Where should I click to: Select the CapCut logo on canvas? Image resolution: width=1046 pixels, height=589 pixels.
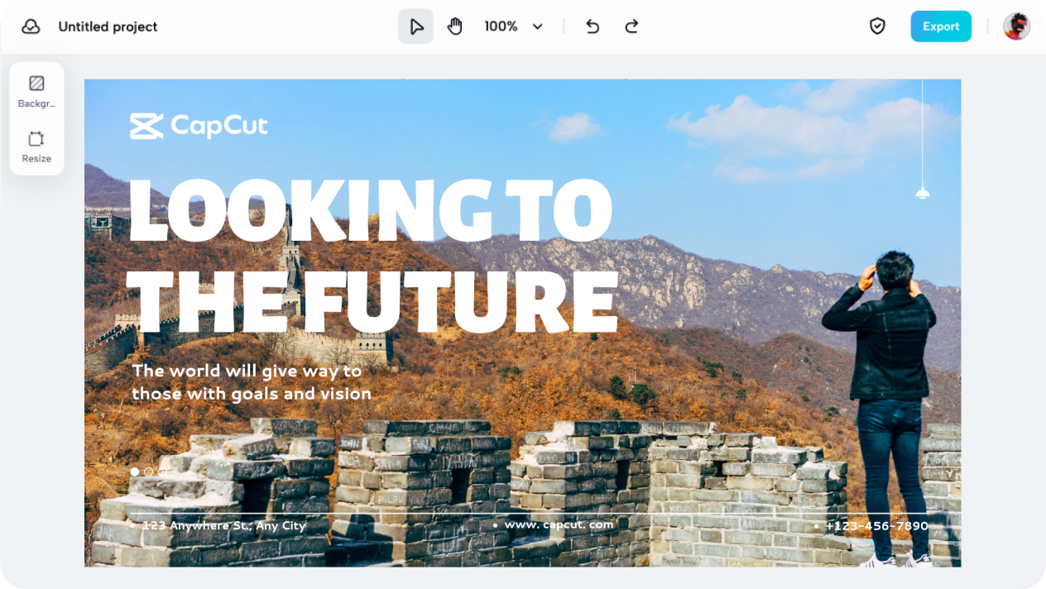coord(199,126)
